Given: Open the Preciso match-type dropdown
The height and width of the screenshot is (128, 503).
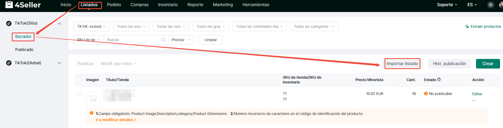Looking at the screenshot, I should [x=181, y=40].
